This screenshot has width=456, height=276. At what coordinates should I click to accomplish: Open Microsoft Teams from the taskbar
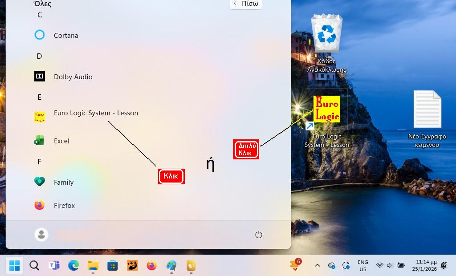click(54, 265)
